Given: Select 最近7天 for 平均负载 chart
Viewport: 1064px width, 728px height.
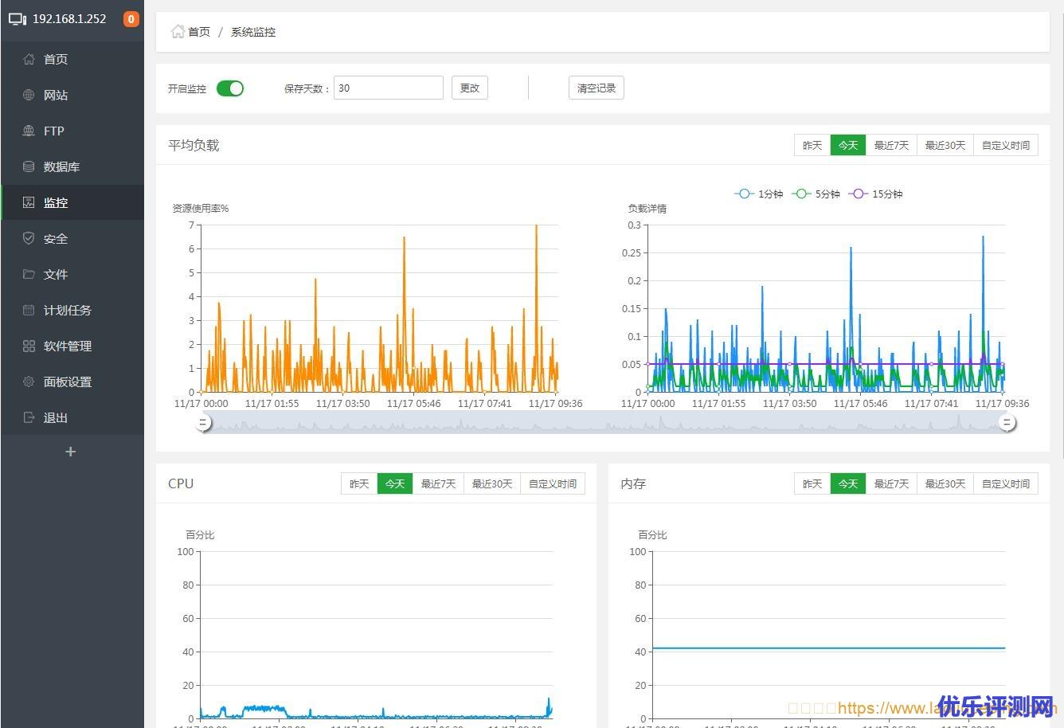Looking at the screenshot, I should click(891, 145).
